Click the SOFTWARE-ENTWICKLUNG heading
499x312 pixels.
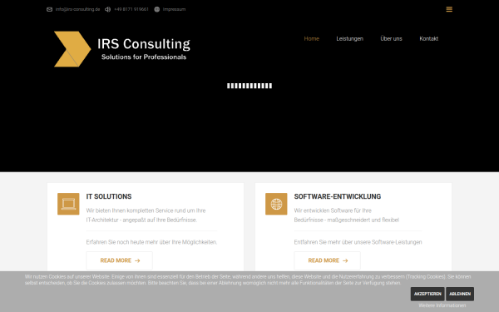click(338, 196)
